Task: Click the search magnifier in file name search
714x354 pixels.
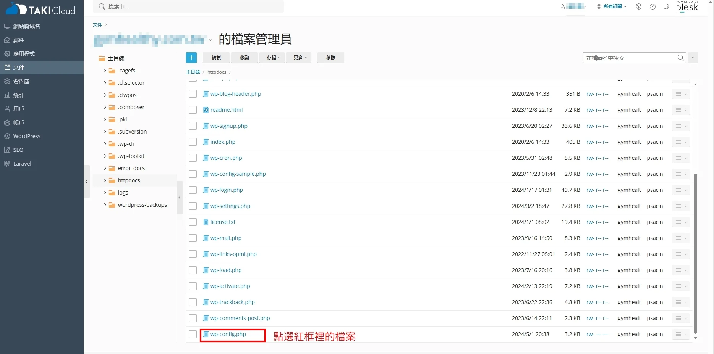Action: (x=680, y=58)
